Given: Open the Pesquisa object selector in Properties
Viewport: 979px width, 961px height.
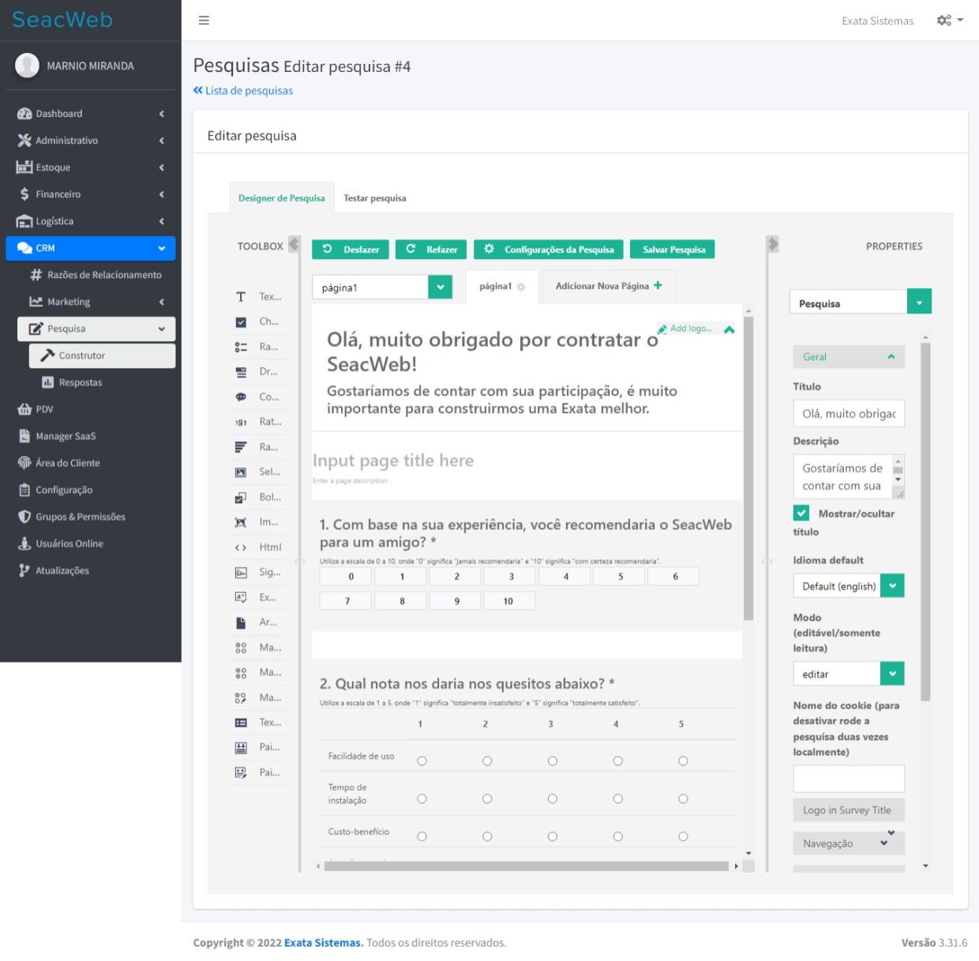Looking at the screenshot, I should coord(861,302).
